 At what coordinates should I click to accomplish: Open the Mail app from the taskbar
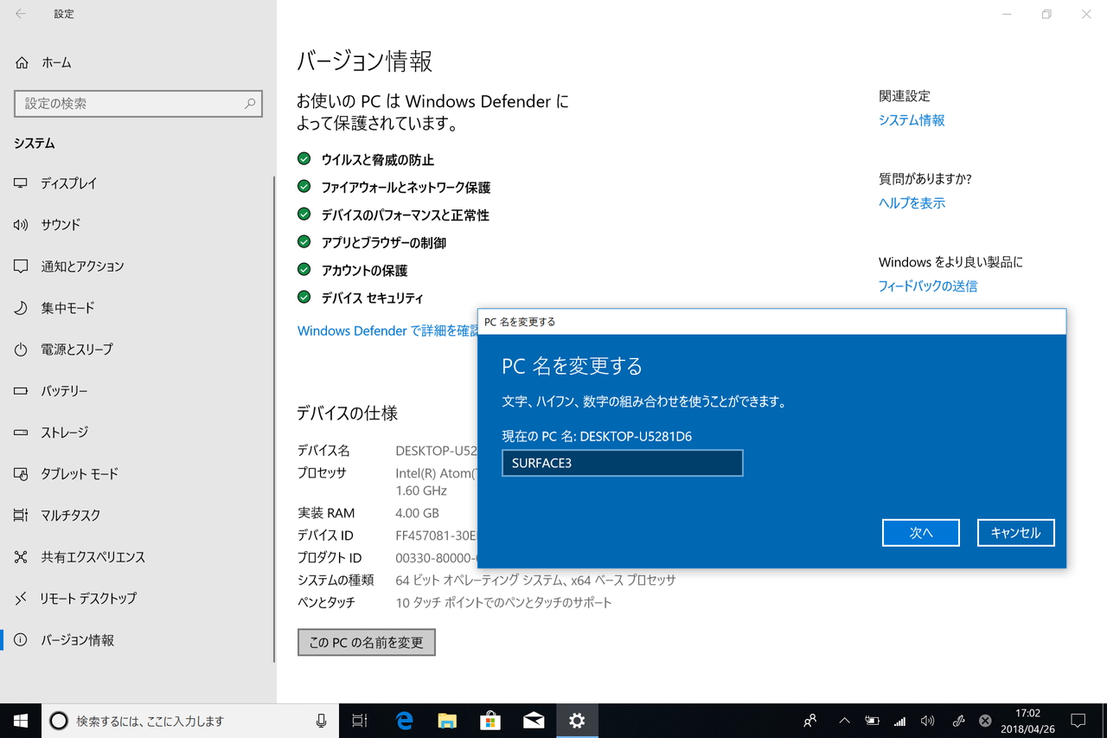pos(534,721)
